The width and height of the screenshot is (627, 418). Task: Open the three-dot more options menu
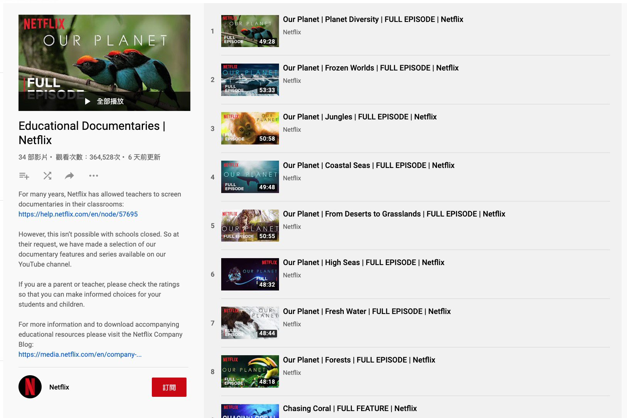[x=93, y=176]
